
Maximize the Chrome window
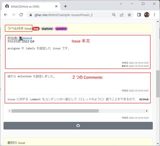(143, 4)
